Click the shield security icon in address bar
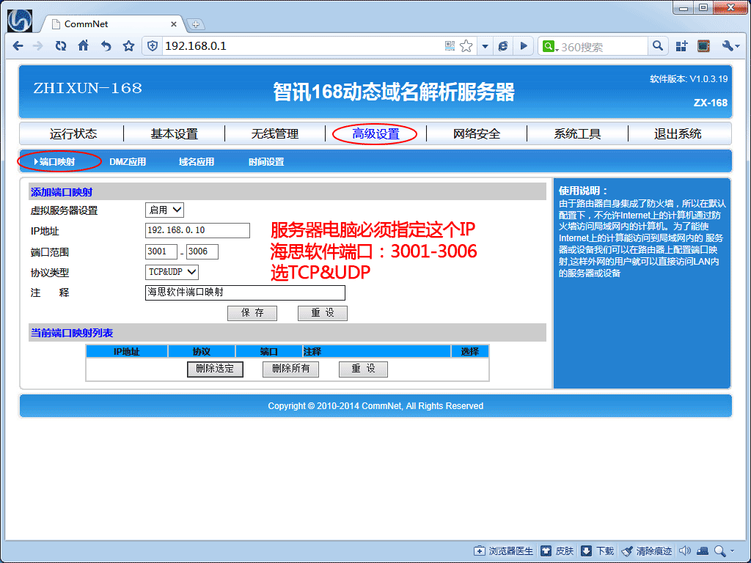This screenshot has width=751, height=563. pyautogui.click(x=153, y=46)
